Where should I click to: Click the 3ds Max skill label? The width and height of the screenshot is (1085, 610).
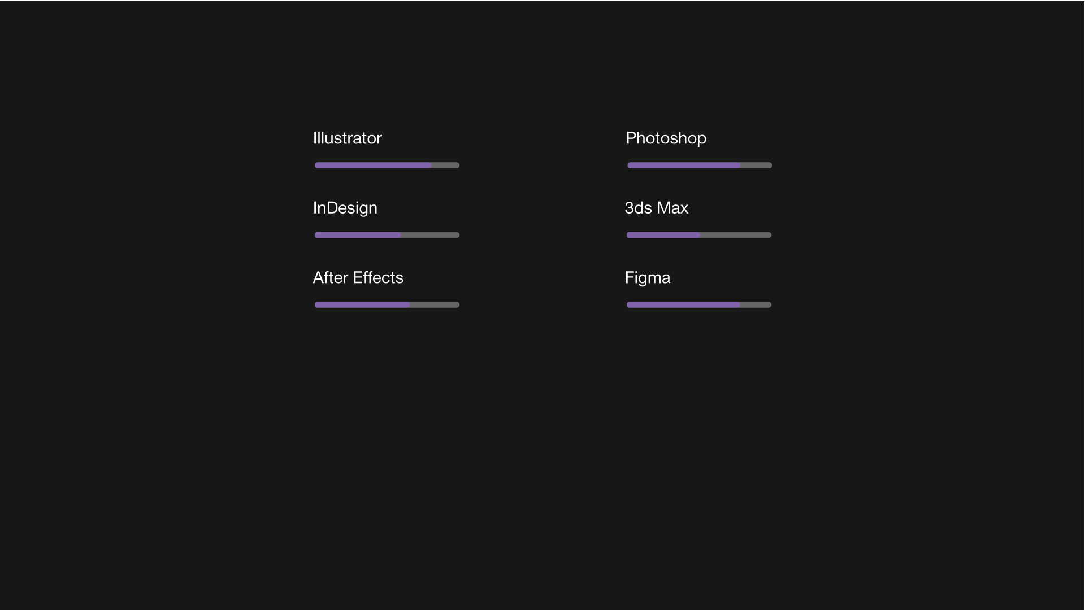click(x=656, y=208)
